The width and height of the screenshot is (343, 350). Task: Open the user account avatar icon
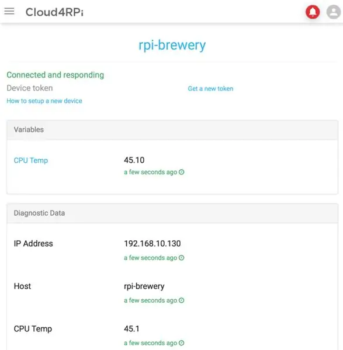(x=334, y=12)
